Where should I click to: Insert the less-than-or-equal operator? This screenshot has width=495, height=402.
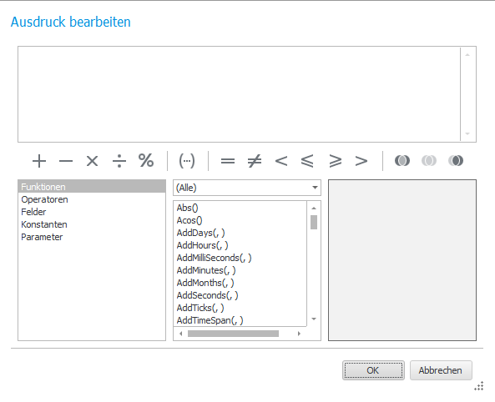307,161
